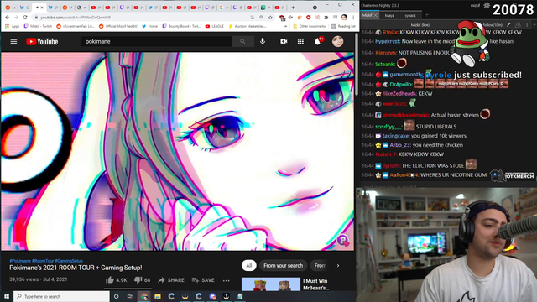Click the SHARE button under video

[x=171, y=280]
